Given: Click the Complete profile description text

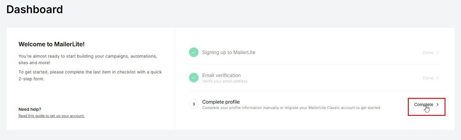Looking at the screenshot, I should point(291,108).
